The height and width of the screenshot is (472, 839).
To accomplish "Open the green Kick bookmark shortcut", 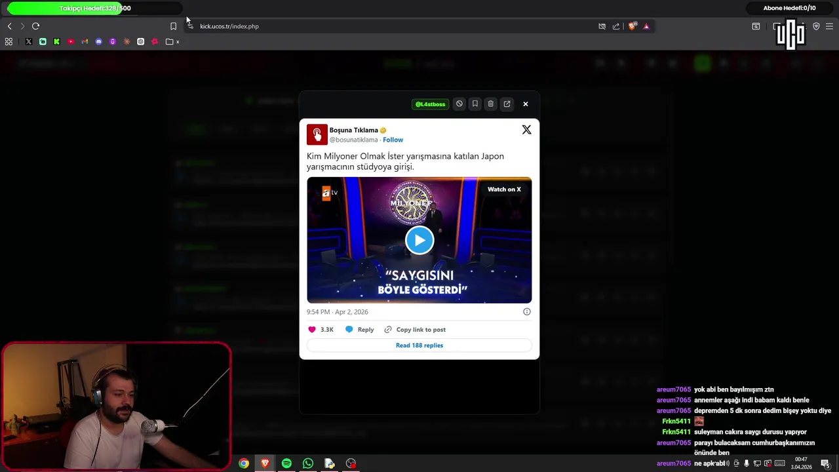I will [56, 41].
